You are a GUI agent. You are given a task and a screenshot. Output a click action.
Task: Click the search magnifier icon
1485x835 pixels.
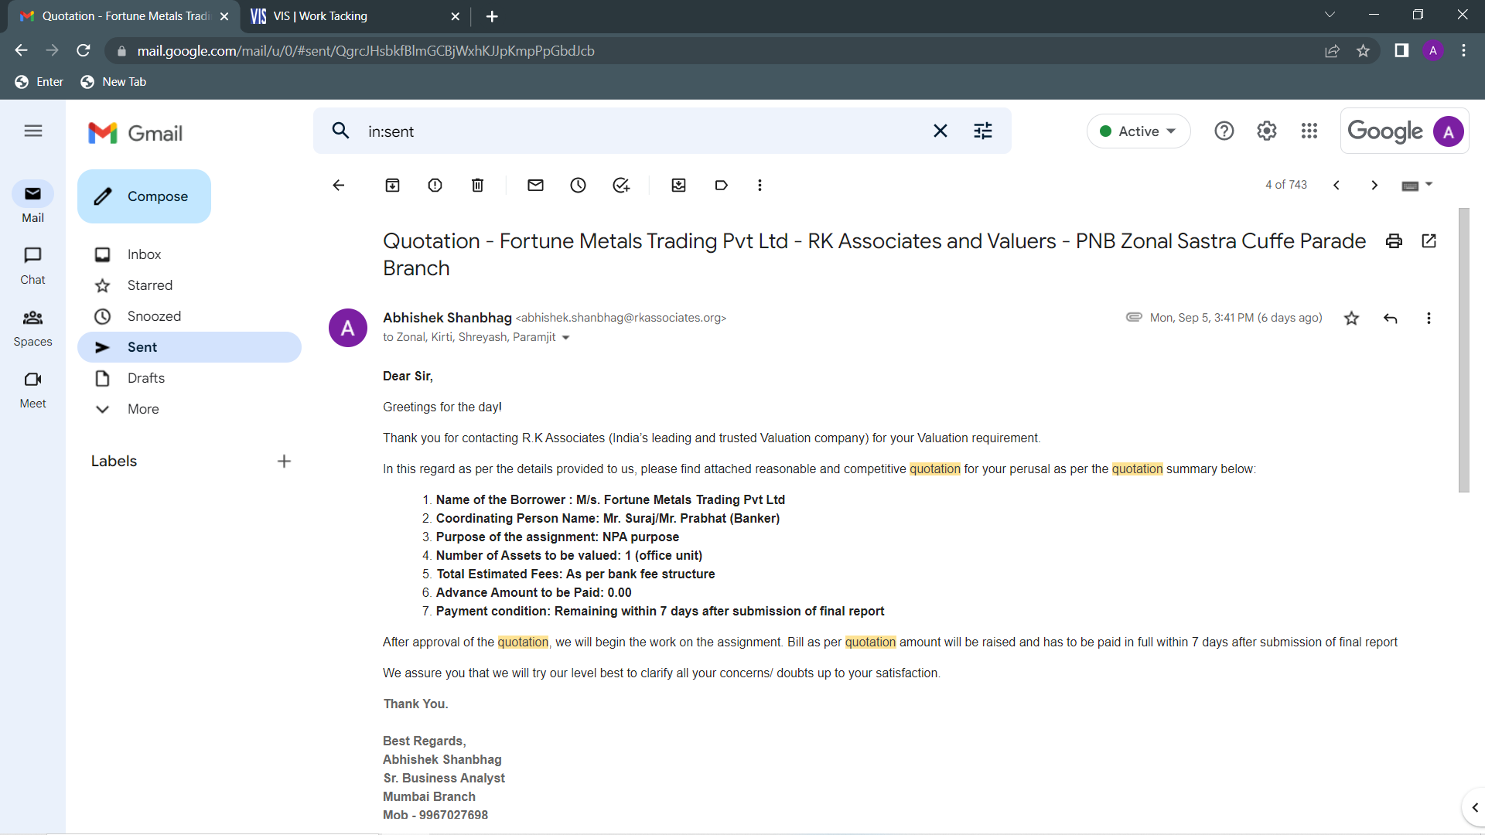click(x=340, y=131)
